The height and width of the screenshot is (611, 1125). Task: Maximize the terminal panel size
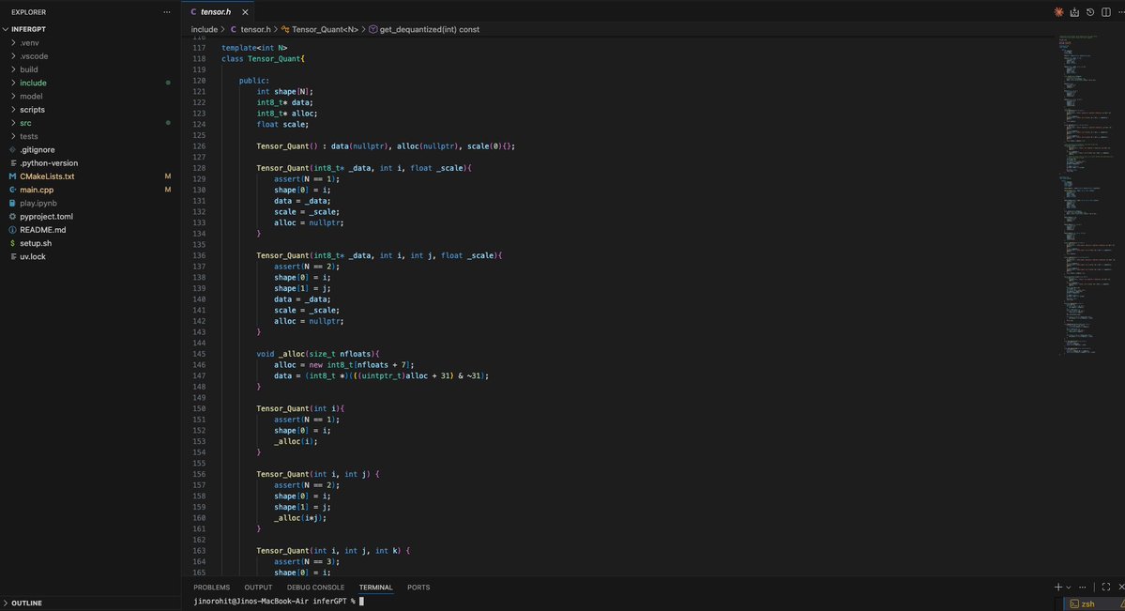(1105, 588)
